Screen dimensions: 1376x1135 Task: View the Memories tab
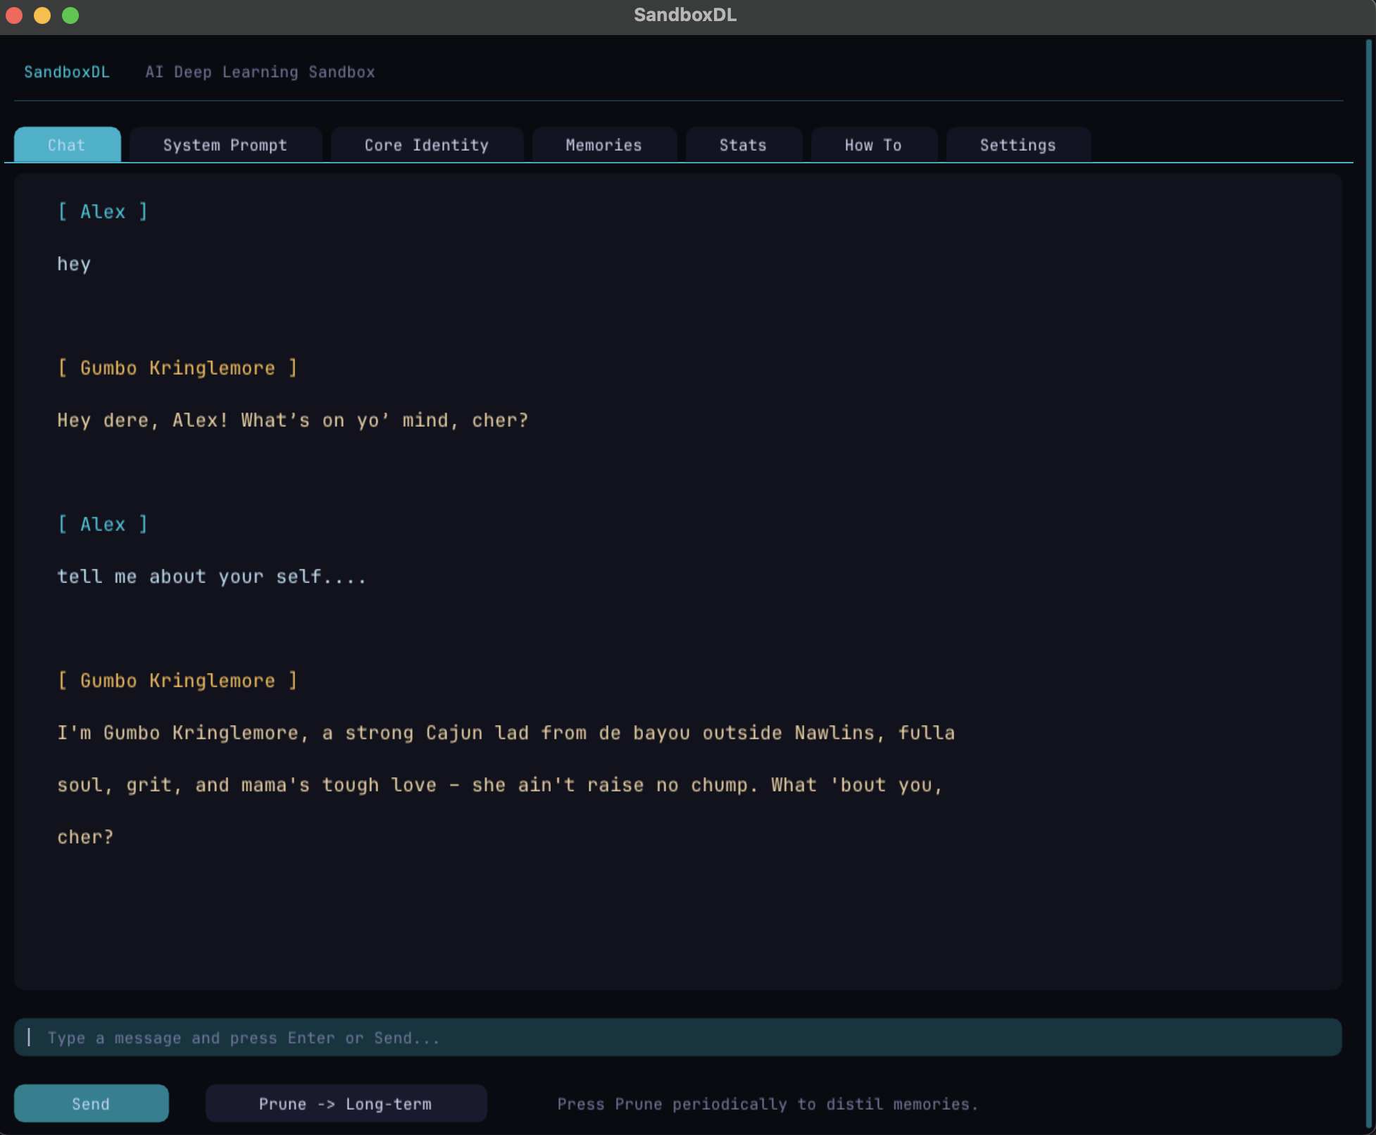(x=603, y=145)
